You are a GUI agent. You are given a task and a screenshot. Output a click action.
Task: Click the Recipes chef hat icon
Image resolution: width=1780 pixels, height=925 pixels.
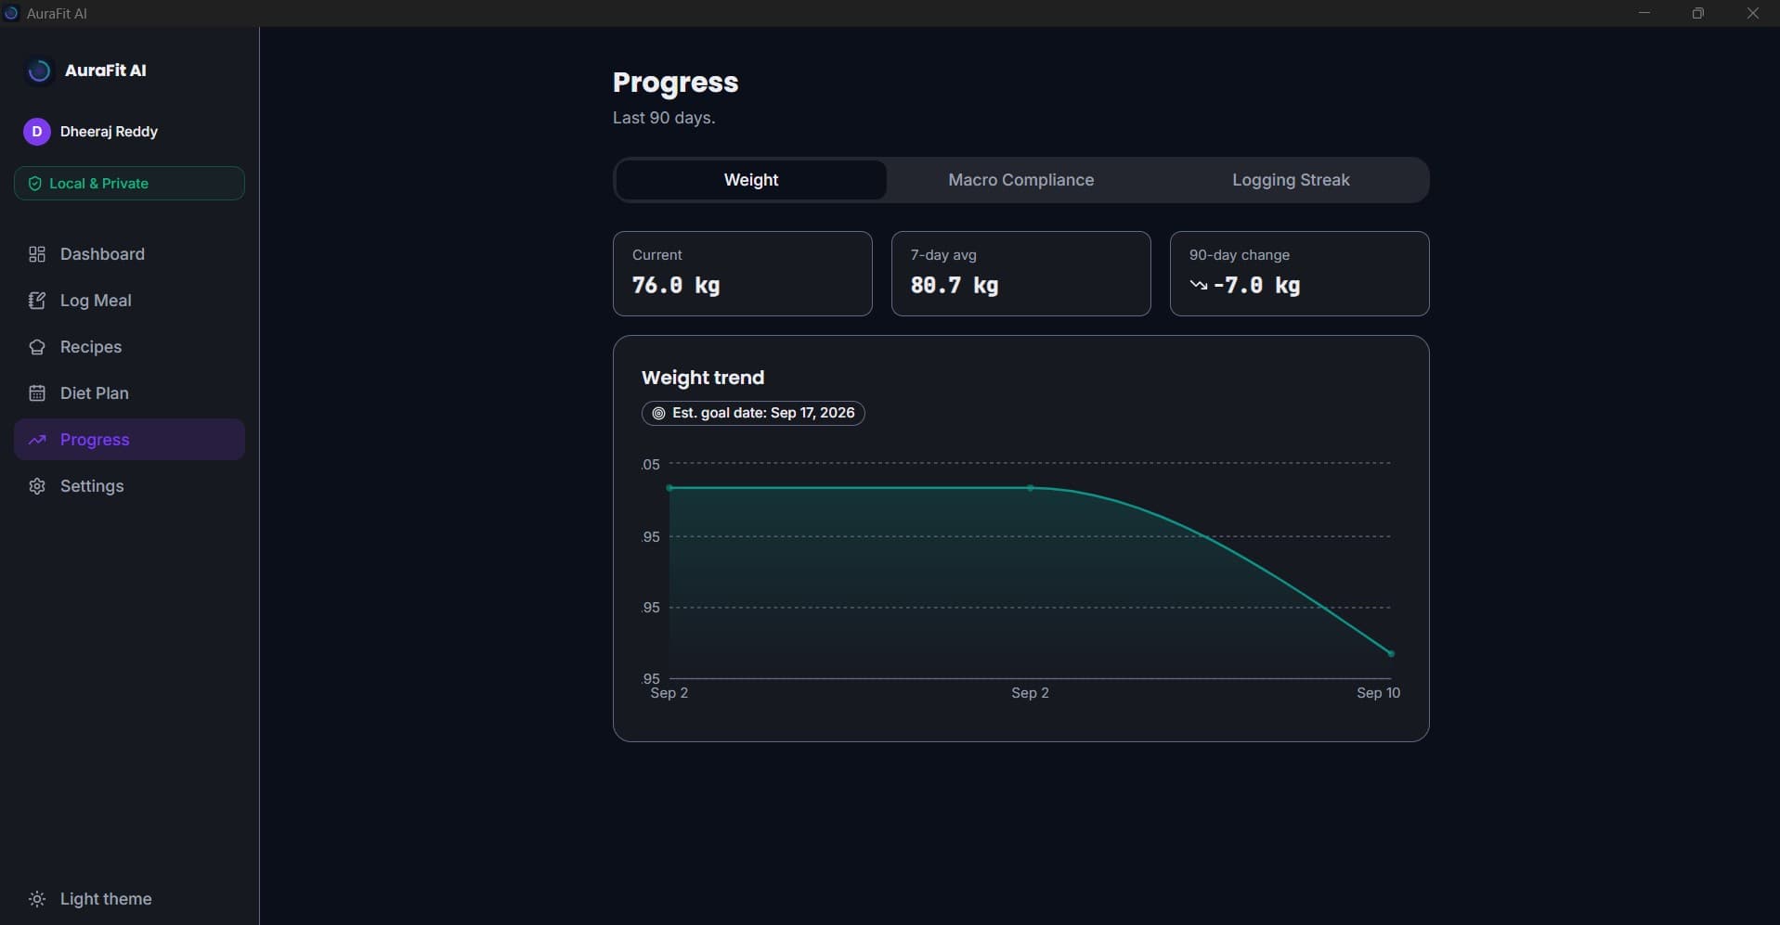[x=37, y=347]
